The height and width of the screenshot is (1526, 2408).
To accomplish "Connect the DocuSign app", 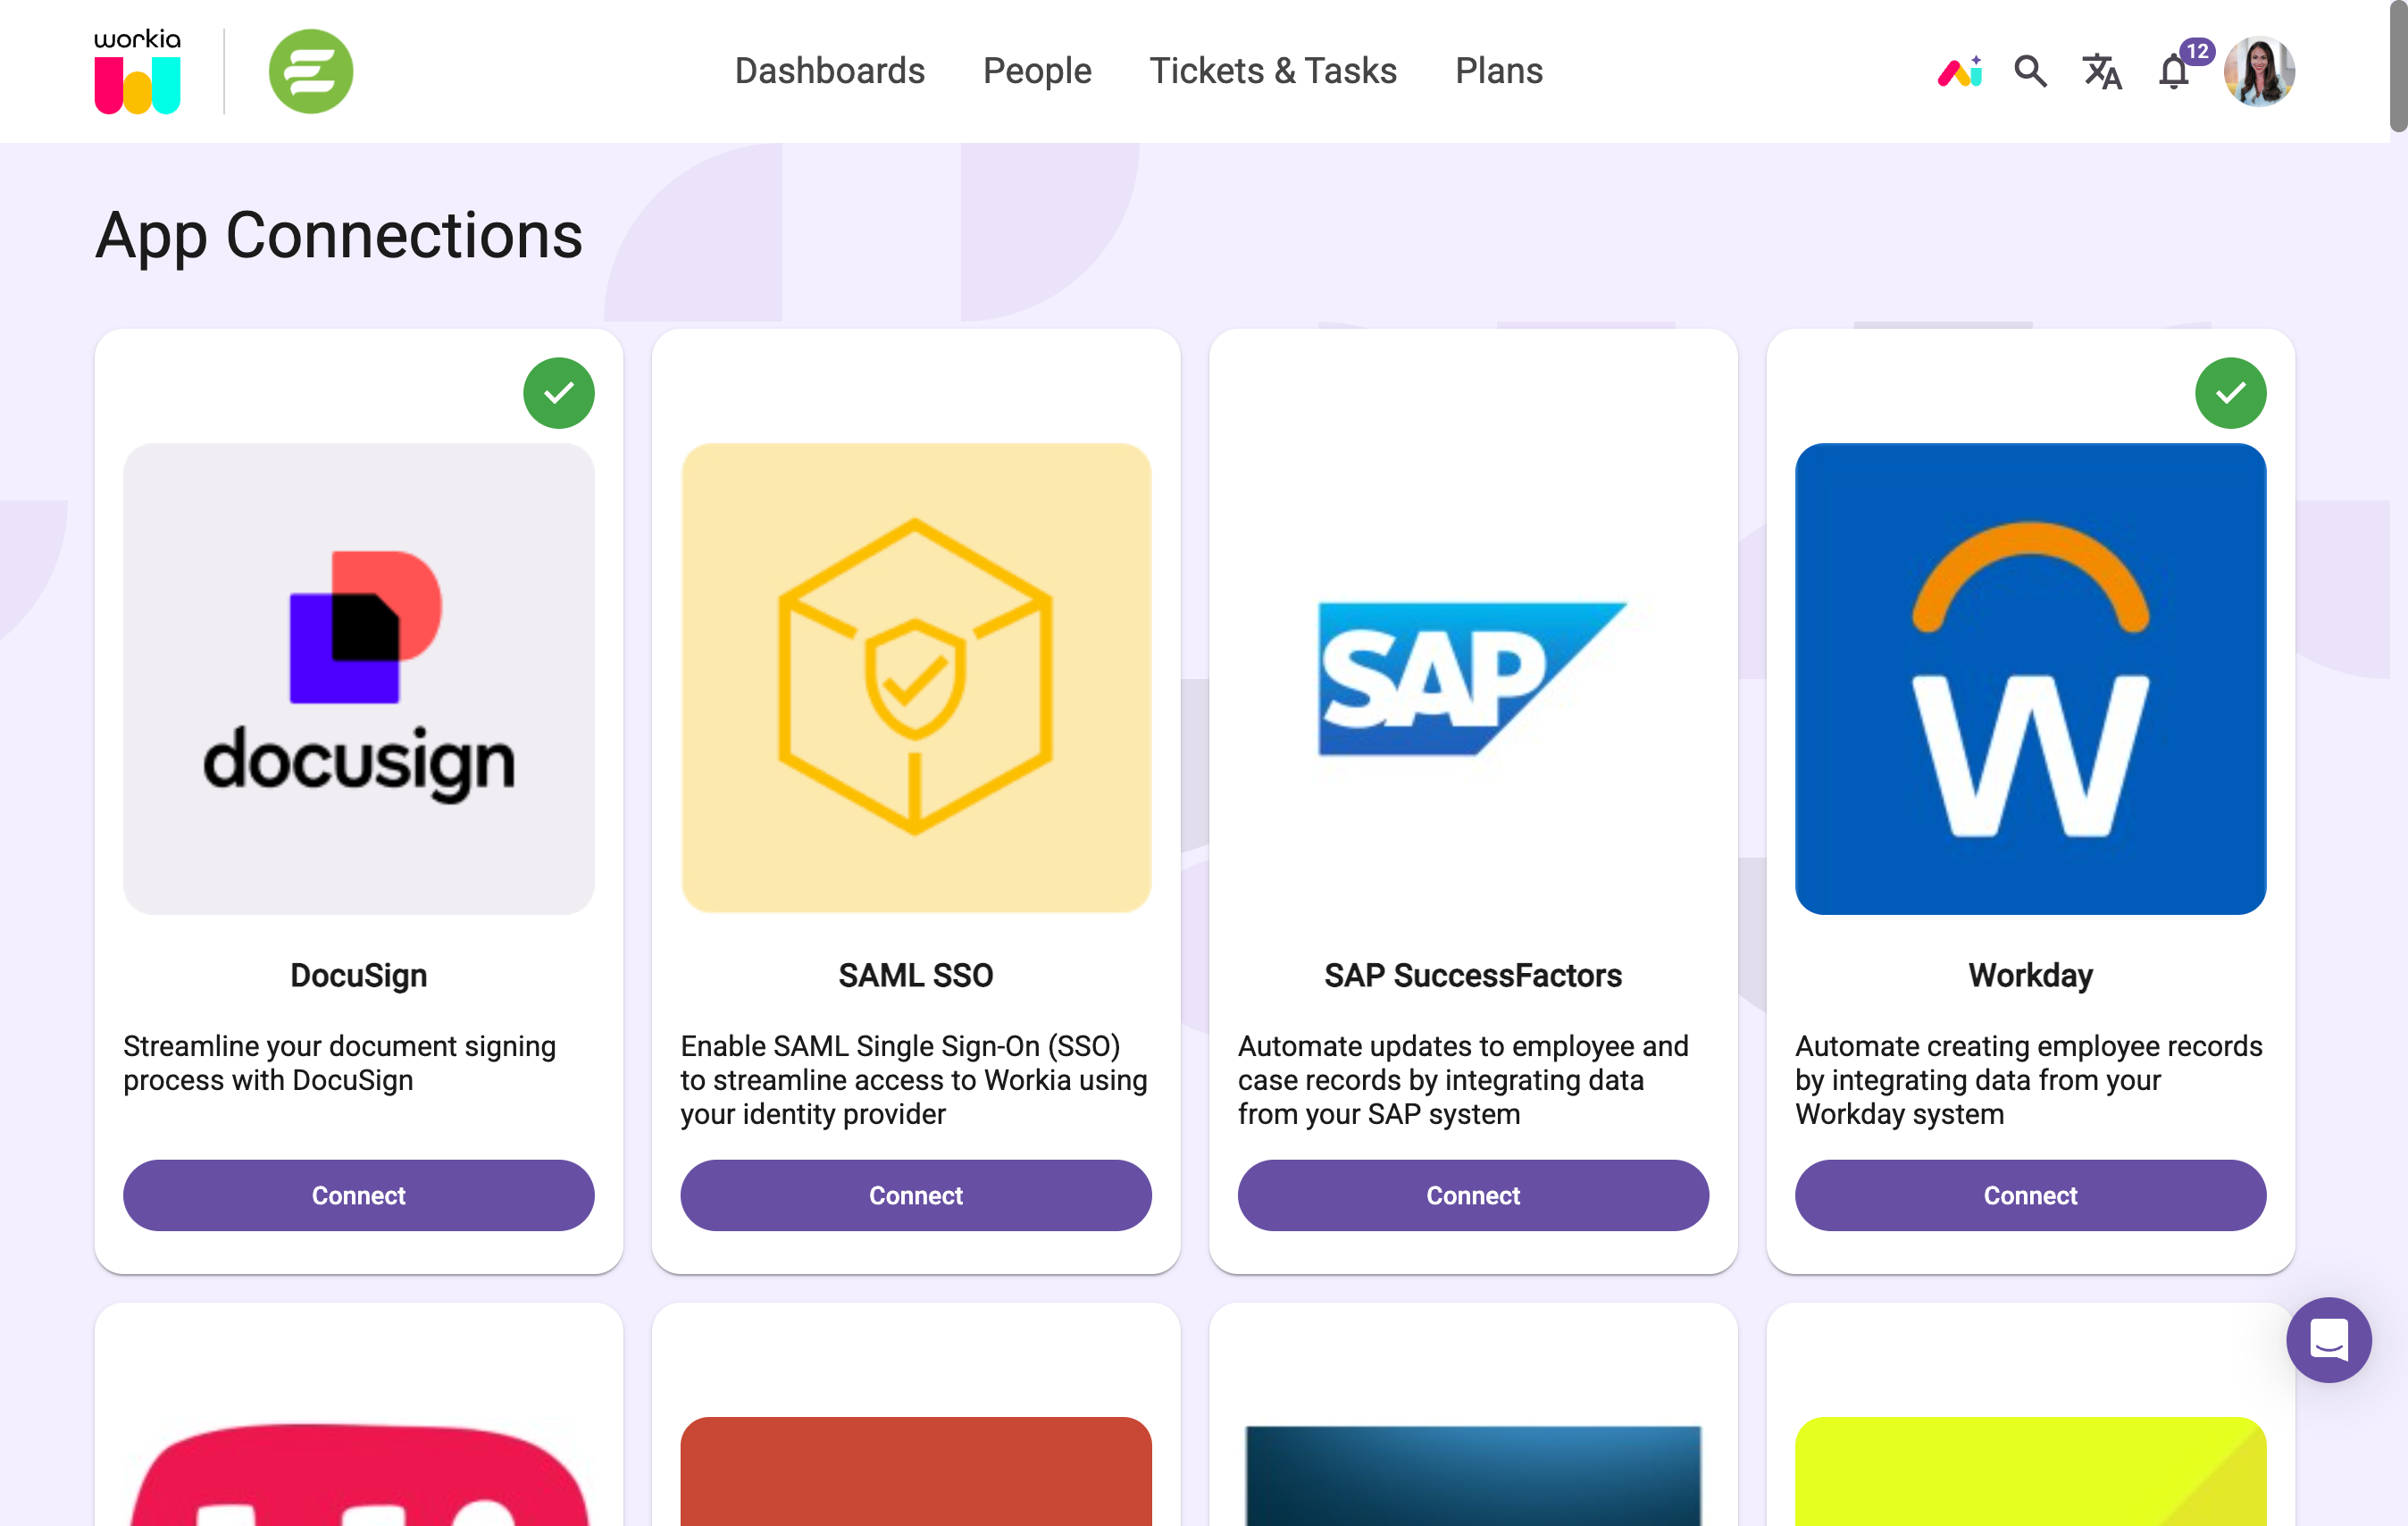I will pos(359,1195).
